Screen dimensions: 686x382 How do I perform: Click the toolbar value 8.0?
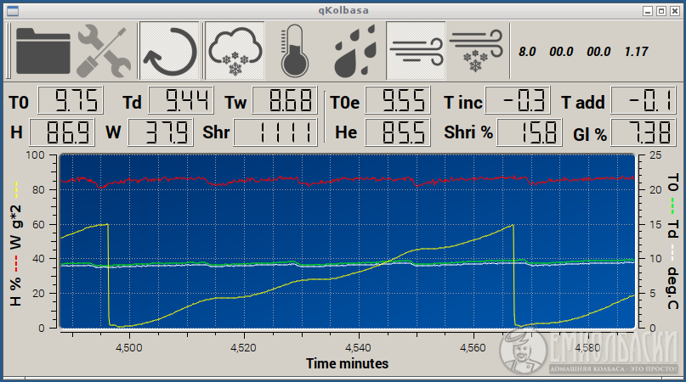[x=527, y=52]
